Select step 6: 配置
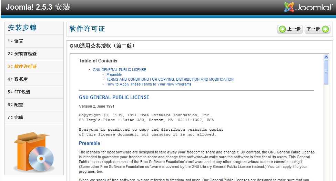 pyautogui.click(x=34, y=105)
